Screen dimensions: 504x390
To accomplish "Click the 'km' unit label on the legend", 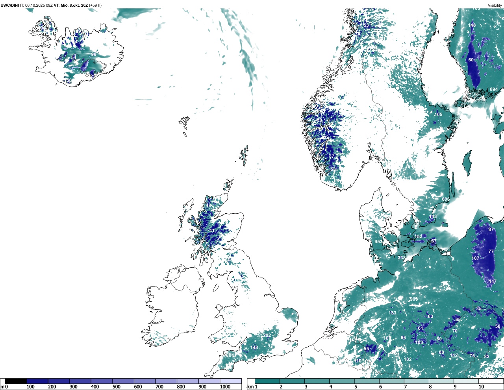I will click(250, 387).
